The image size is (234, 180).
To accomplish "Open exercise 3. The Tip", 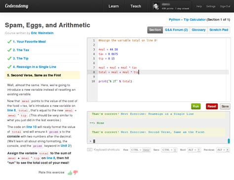I will [x=21, y=58].
